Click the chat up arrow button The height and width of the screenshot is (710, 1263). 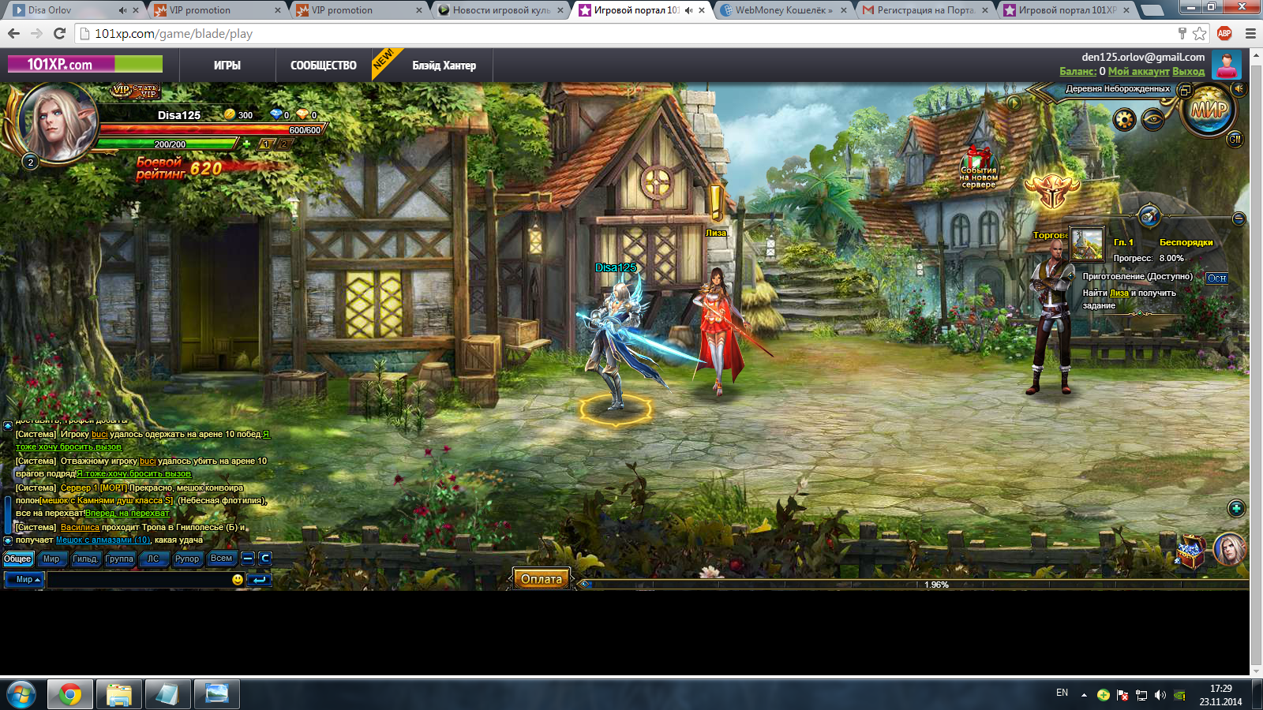[8, 425]
